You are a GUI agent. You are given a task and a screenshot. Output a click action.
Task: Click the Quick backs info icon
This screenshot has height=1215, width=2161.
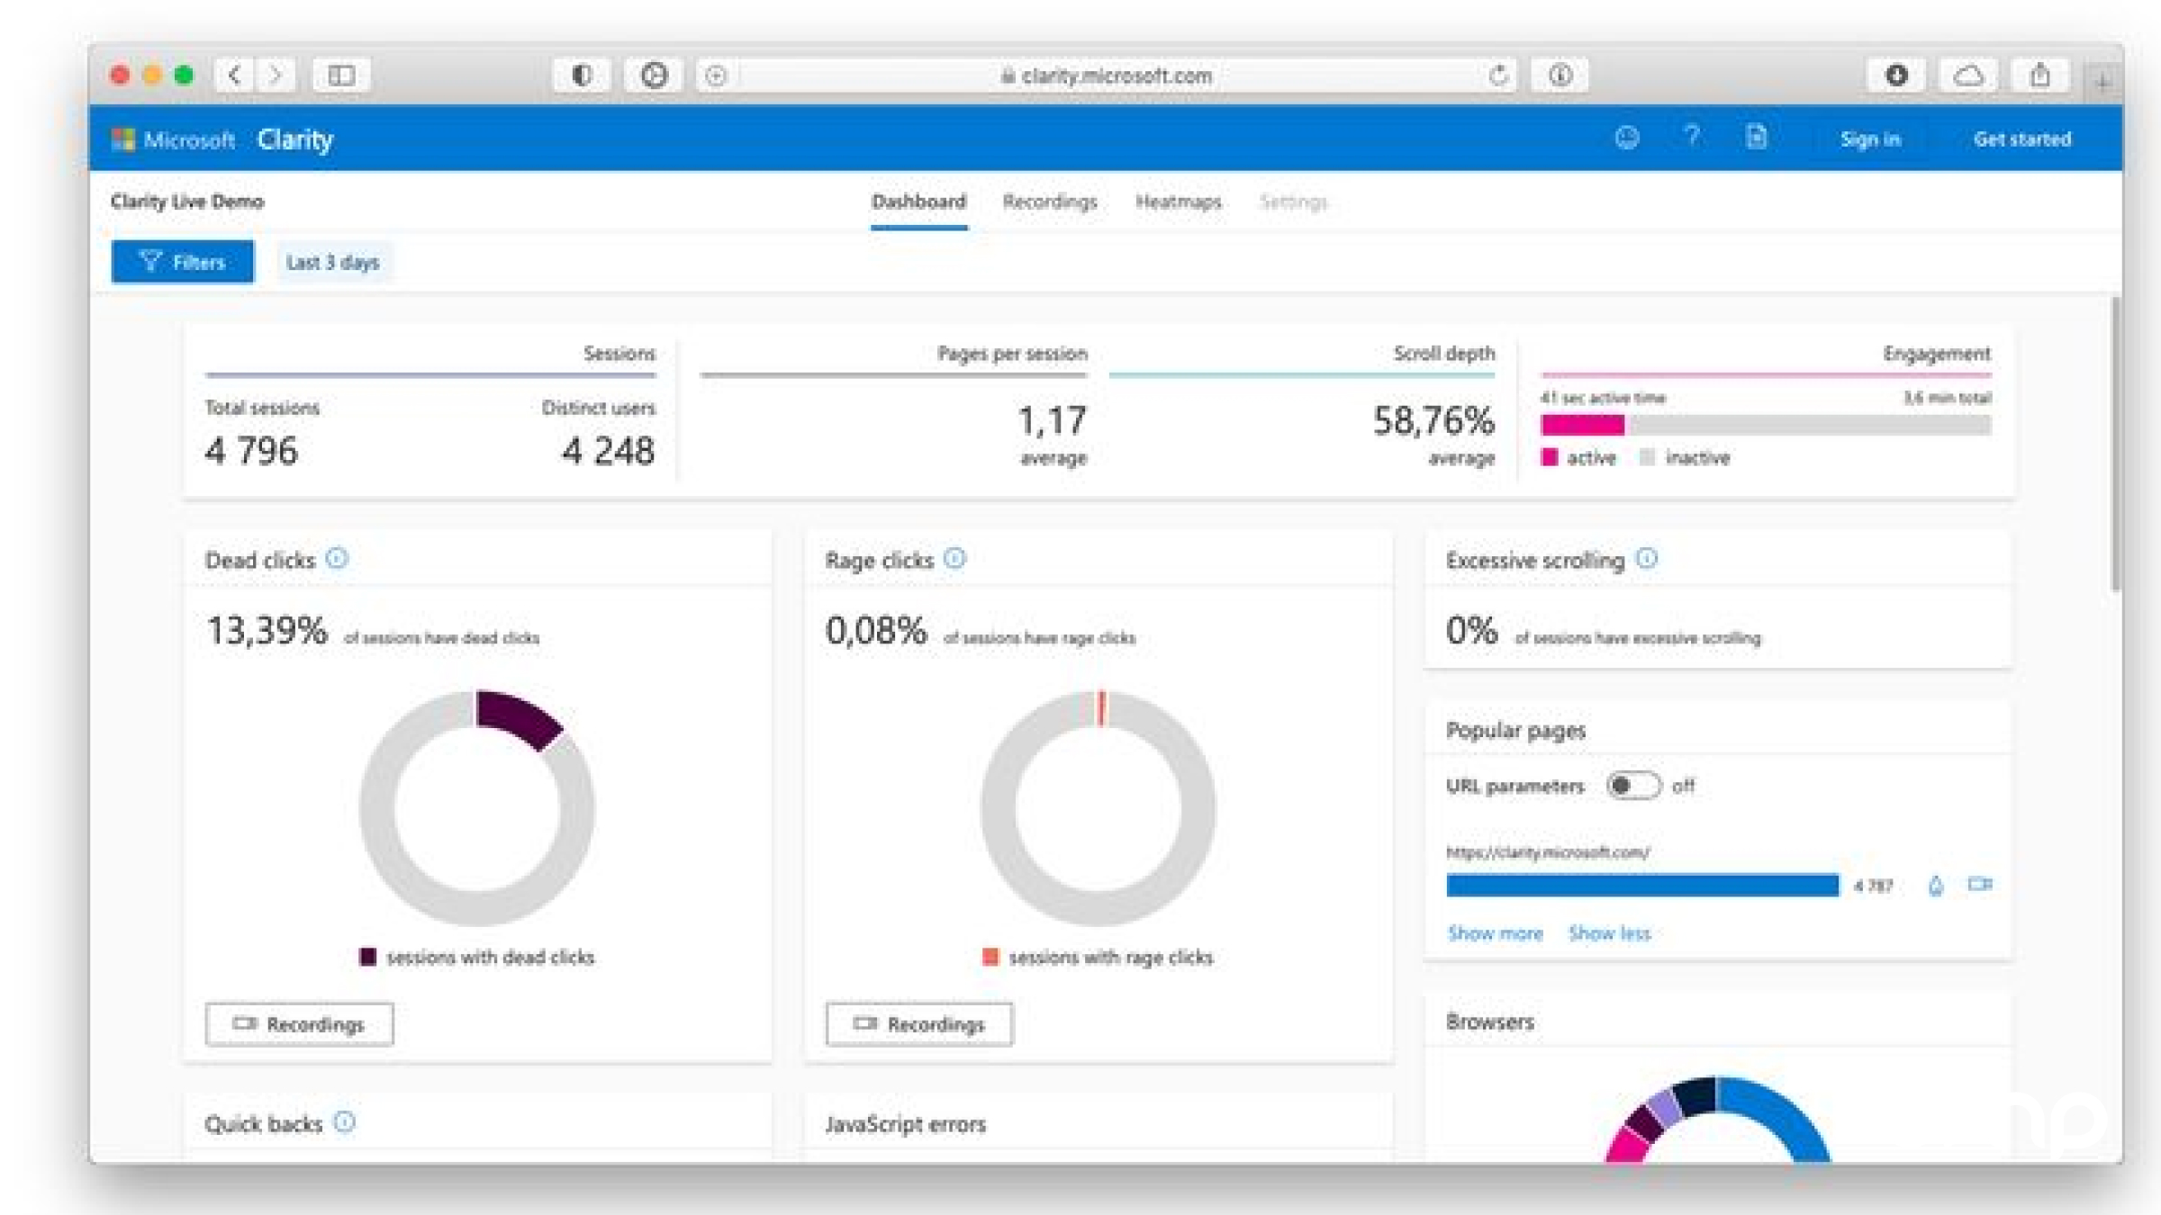[x=345, y=1122]
